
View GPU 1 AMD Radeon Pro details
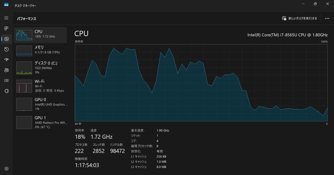pyautogui.click(x=41, y=123)
